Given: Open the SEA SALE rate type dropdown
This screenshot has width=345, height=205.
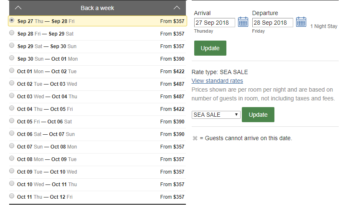Looking at the screenshot, I should (216, 115).
